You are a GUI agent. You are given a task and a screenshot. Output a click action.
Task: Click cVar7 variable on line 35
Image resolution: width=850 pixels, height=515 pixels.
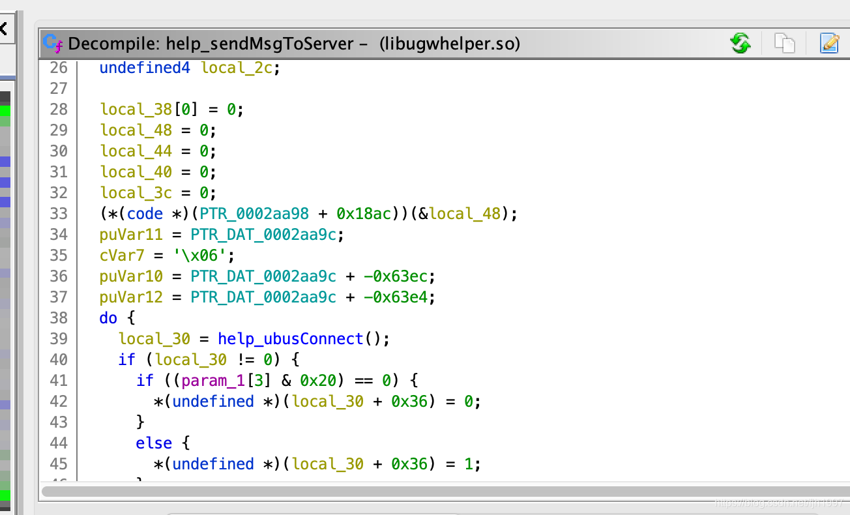point(122,256)
